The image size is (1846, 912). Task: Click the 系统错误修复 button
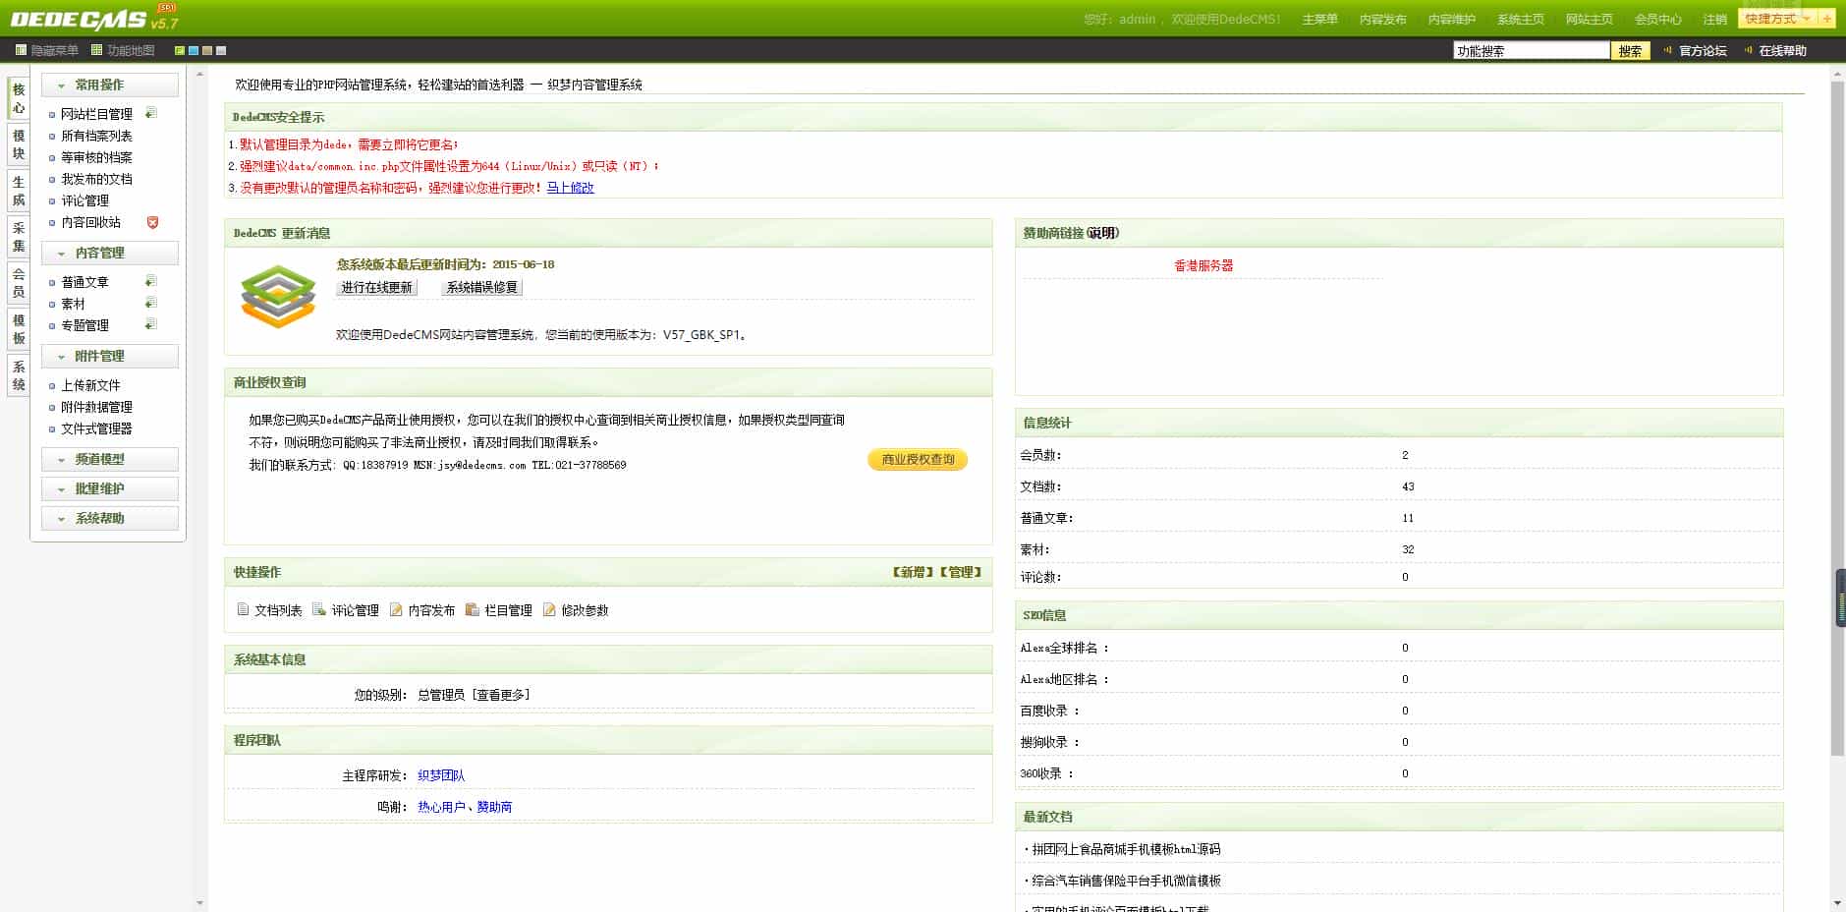coord(481,288)
